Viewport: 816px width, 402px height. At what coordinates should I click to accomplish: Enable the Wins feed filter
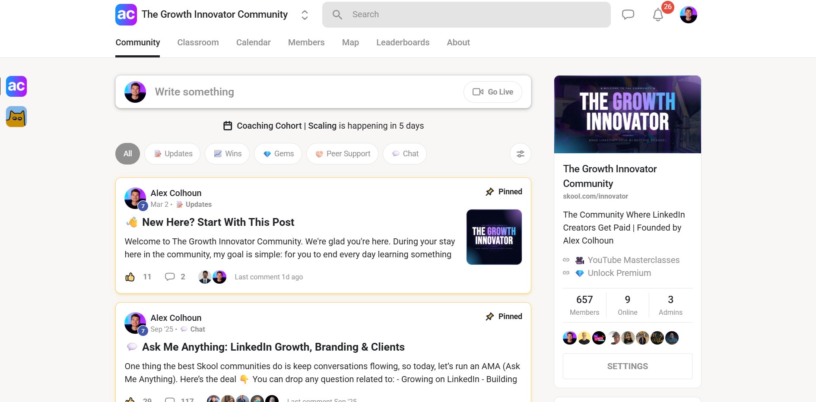tap(227, 154)
